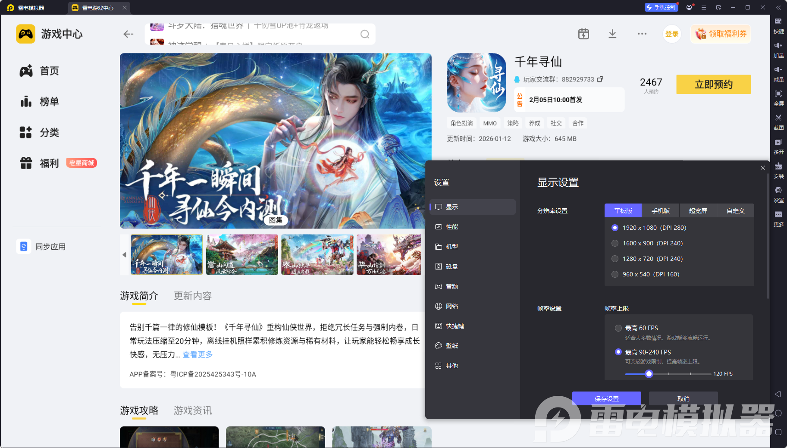Click the 游戏中心 controller logo
The height and width of the screenshot is (448, 787).
25,34
